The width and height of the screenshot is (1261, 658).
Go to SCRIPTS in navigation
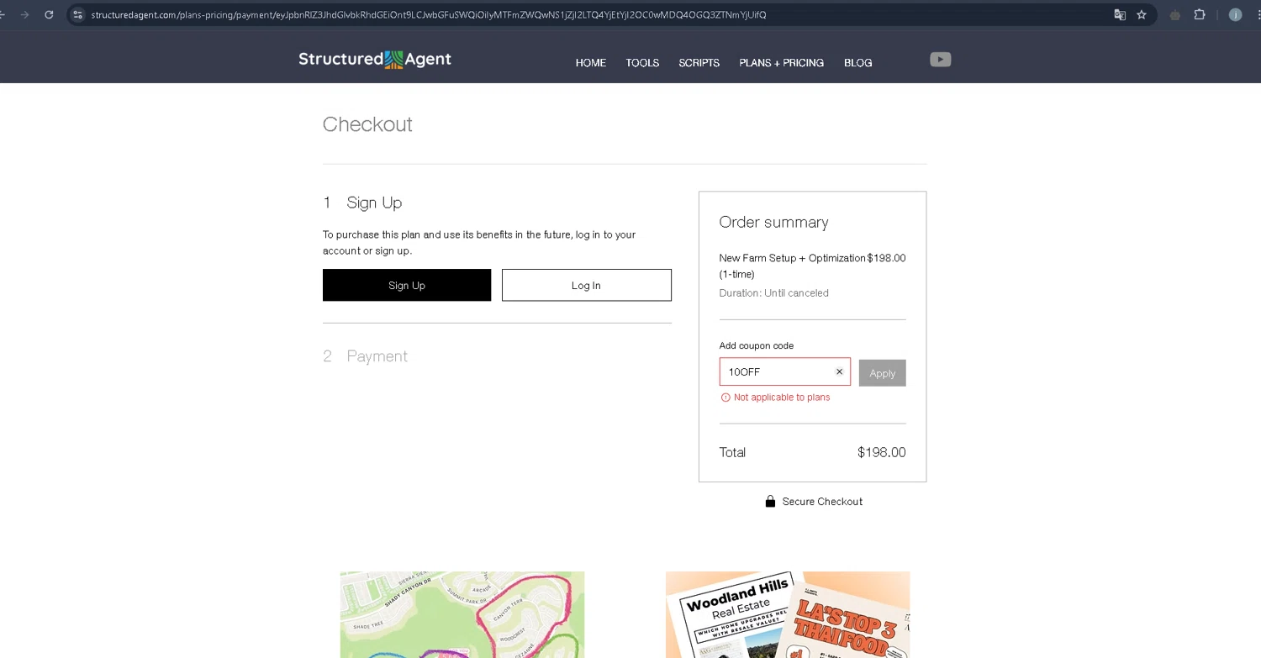coord(699,63)
